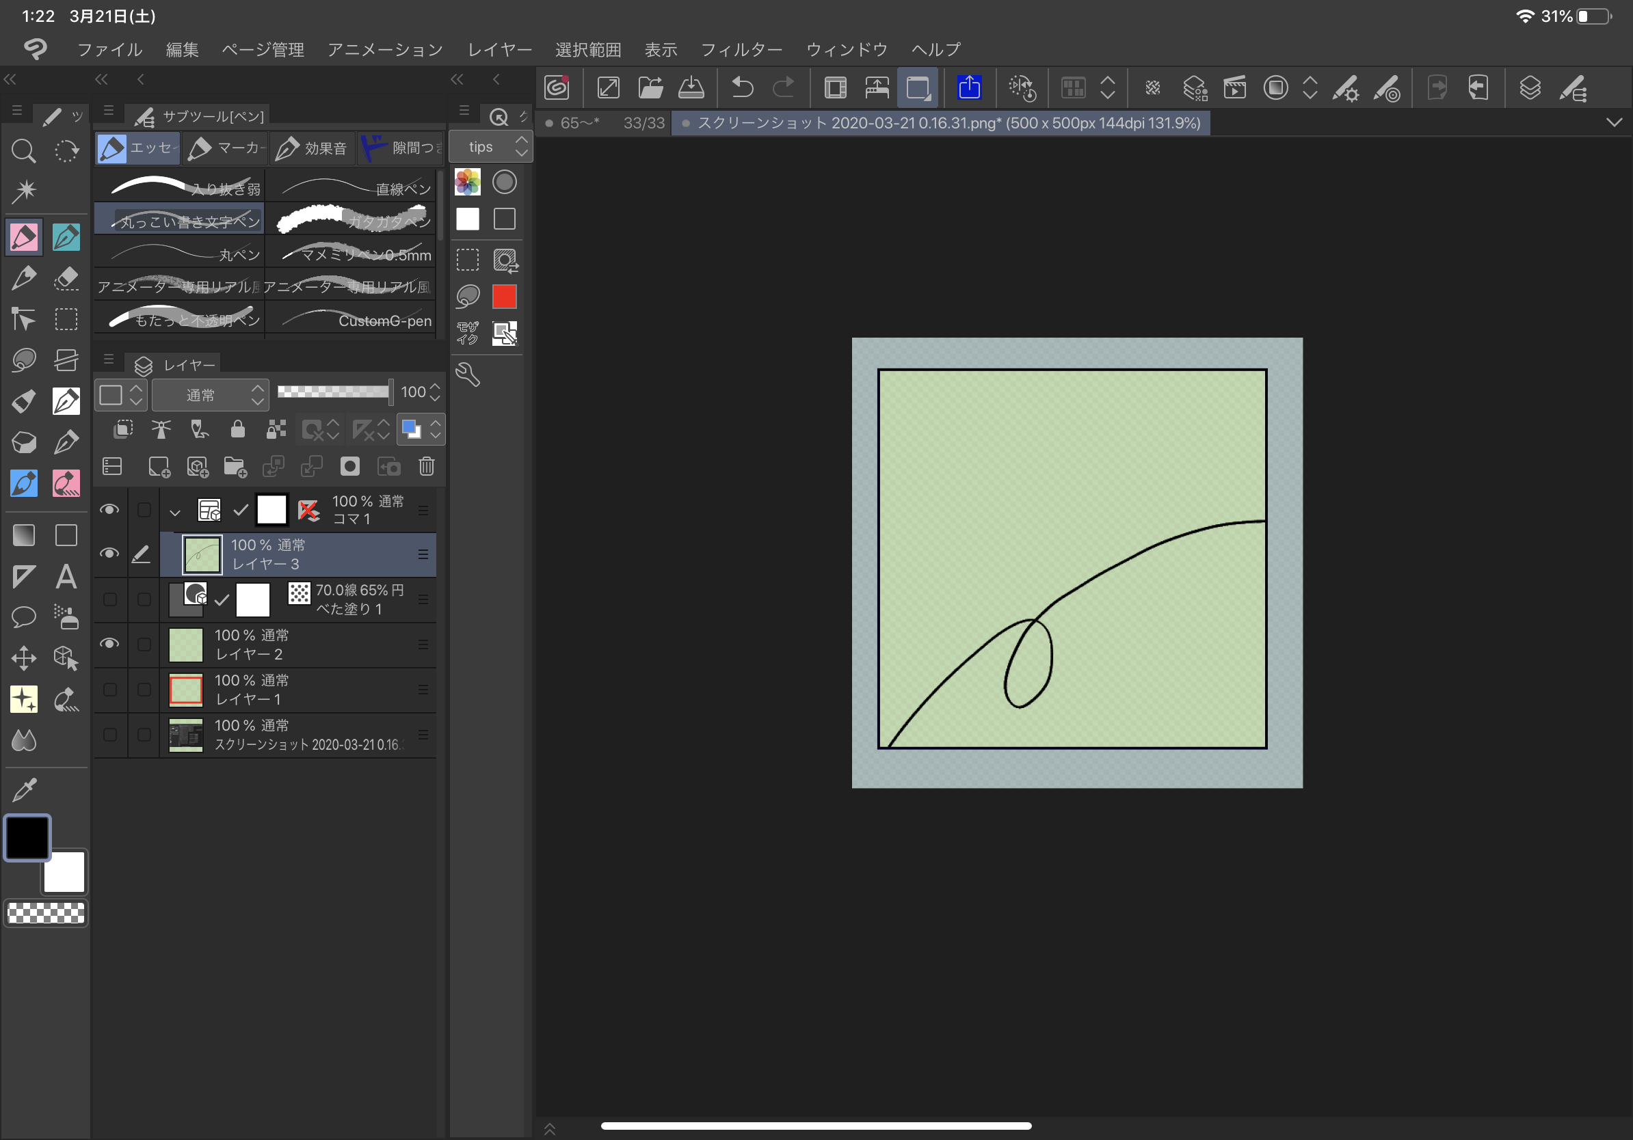Hide コマ 1 folder with eye icon
Image resolution: width=1633 pixels, height=1140 pixels.
(x=109, y=510)
